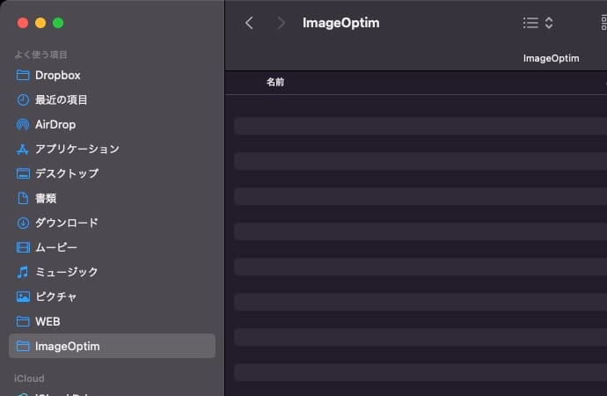Select the 書類 document icon
Screen dimensions: 607x396
(x=23, y=199)
